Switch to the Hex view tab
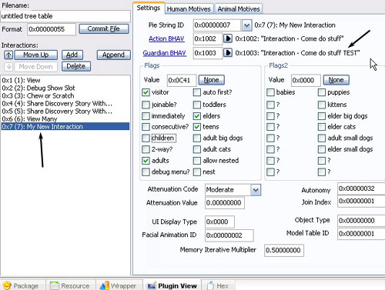 [218, 285]
